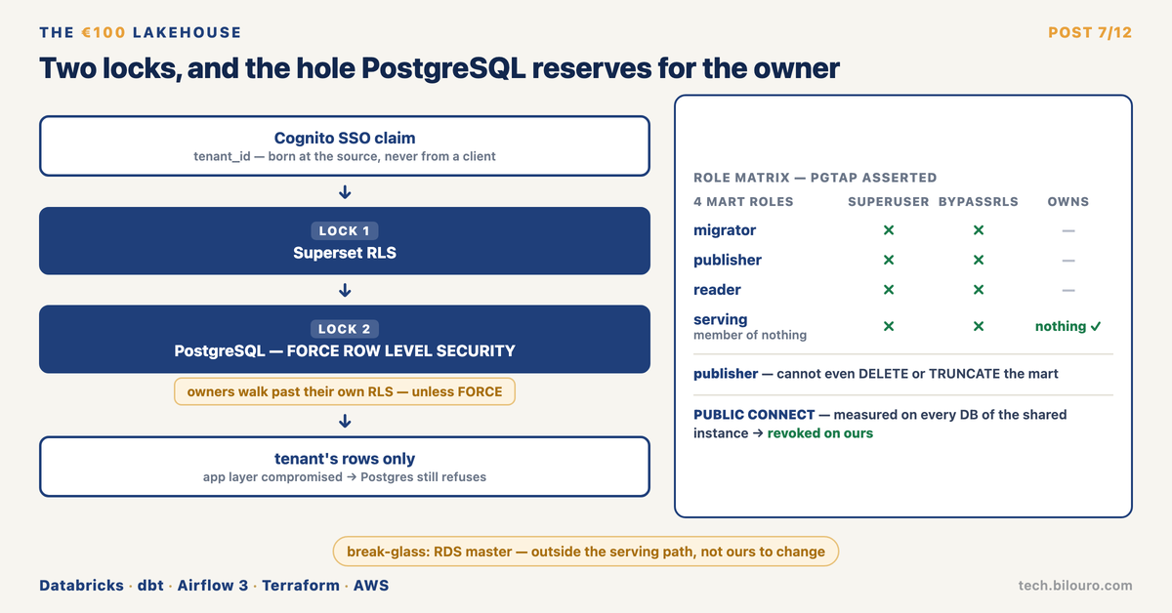Click the AWS footer label
This screenshot has height=613, width=1172.
point(371,586)
